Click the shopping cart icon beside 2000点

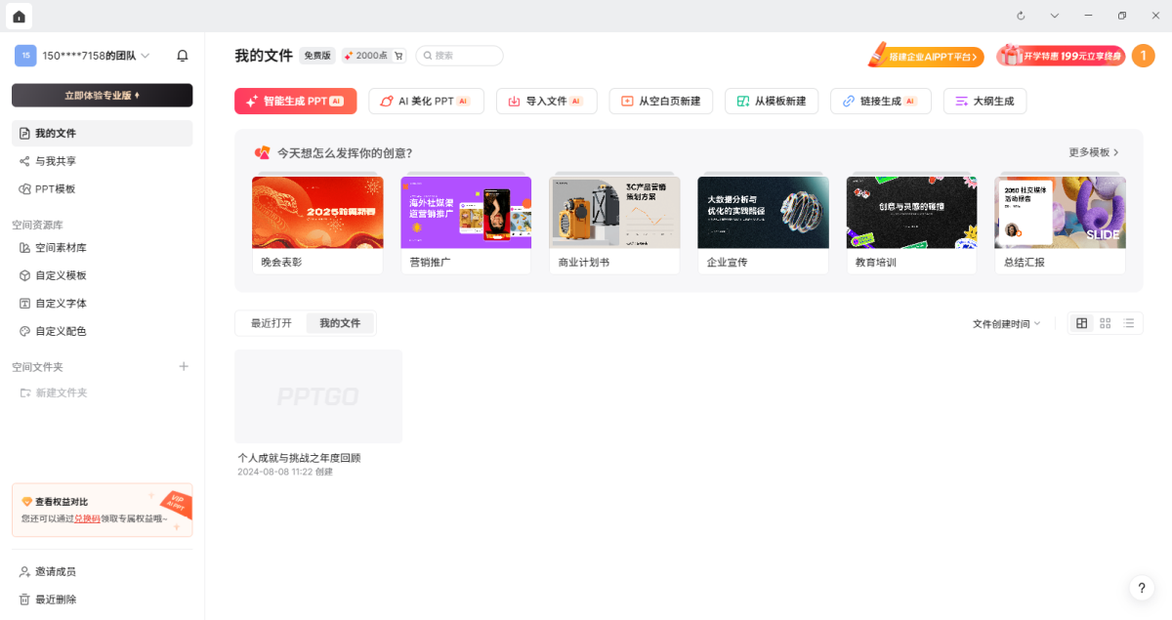398,56
